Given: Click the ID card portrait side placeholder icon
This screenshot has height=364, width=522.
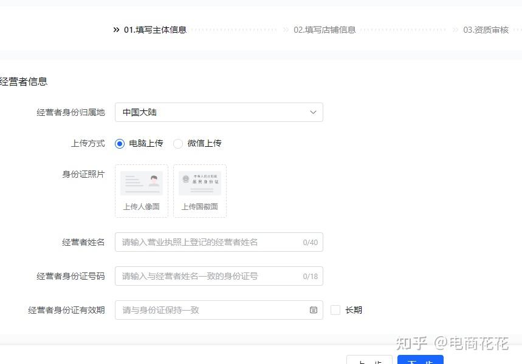Looking at the screenshot, I should pyautogui.click(x=142, y=183).
